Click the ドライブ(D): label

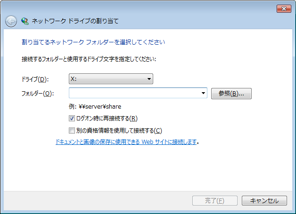pyautogui.click(x=35, y=79)
